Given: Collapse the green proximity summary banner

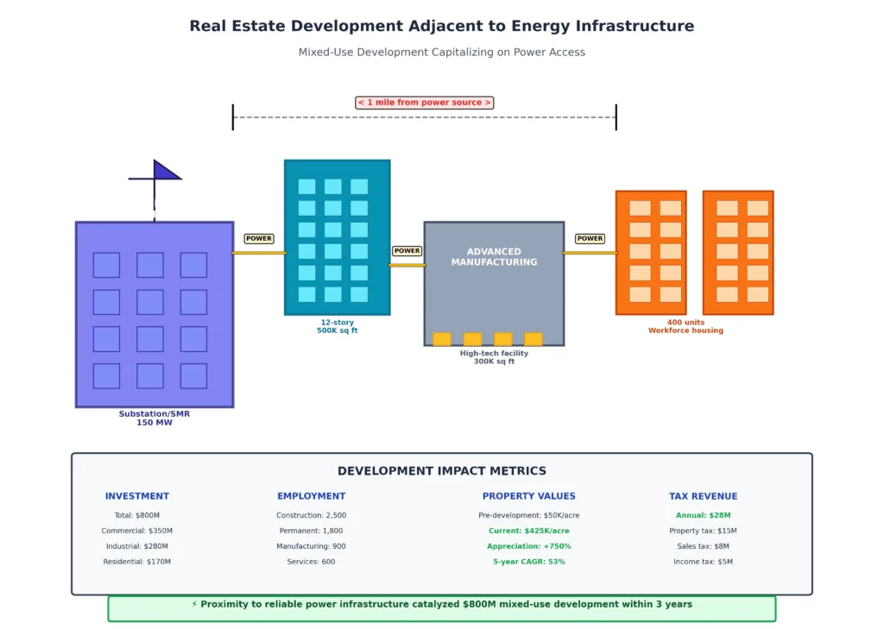Looking at the screenshot, I should click(x=441, y=604).
